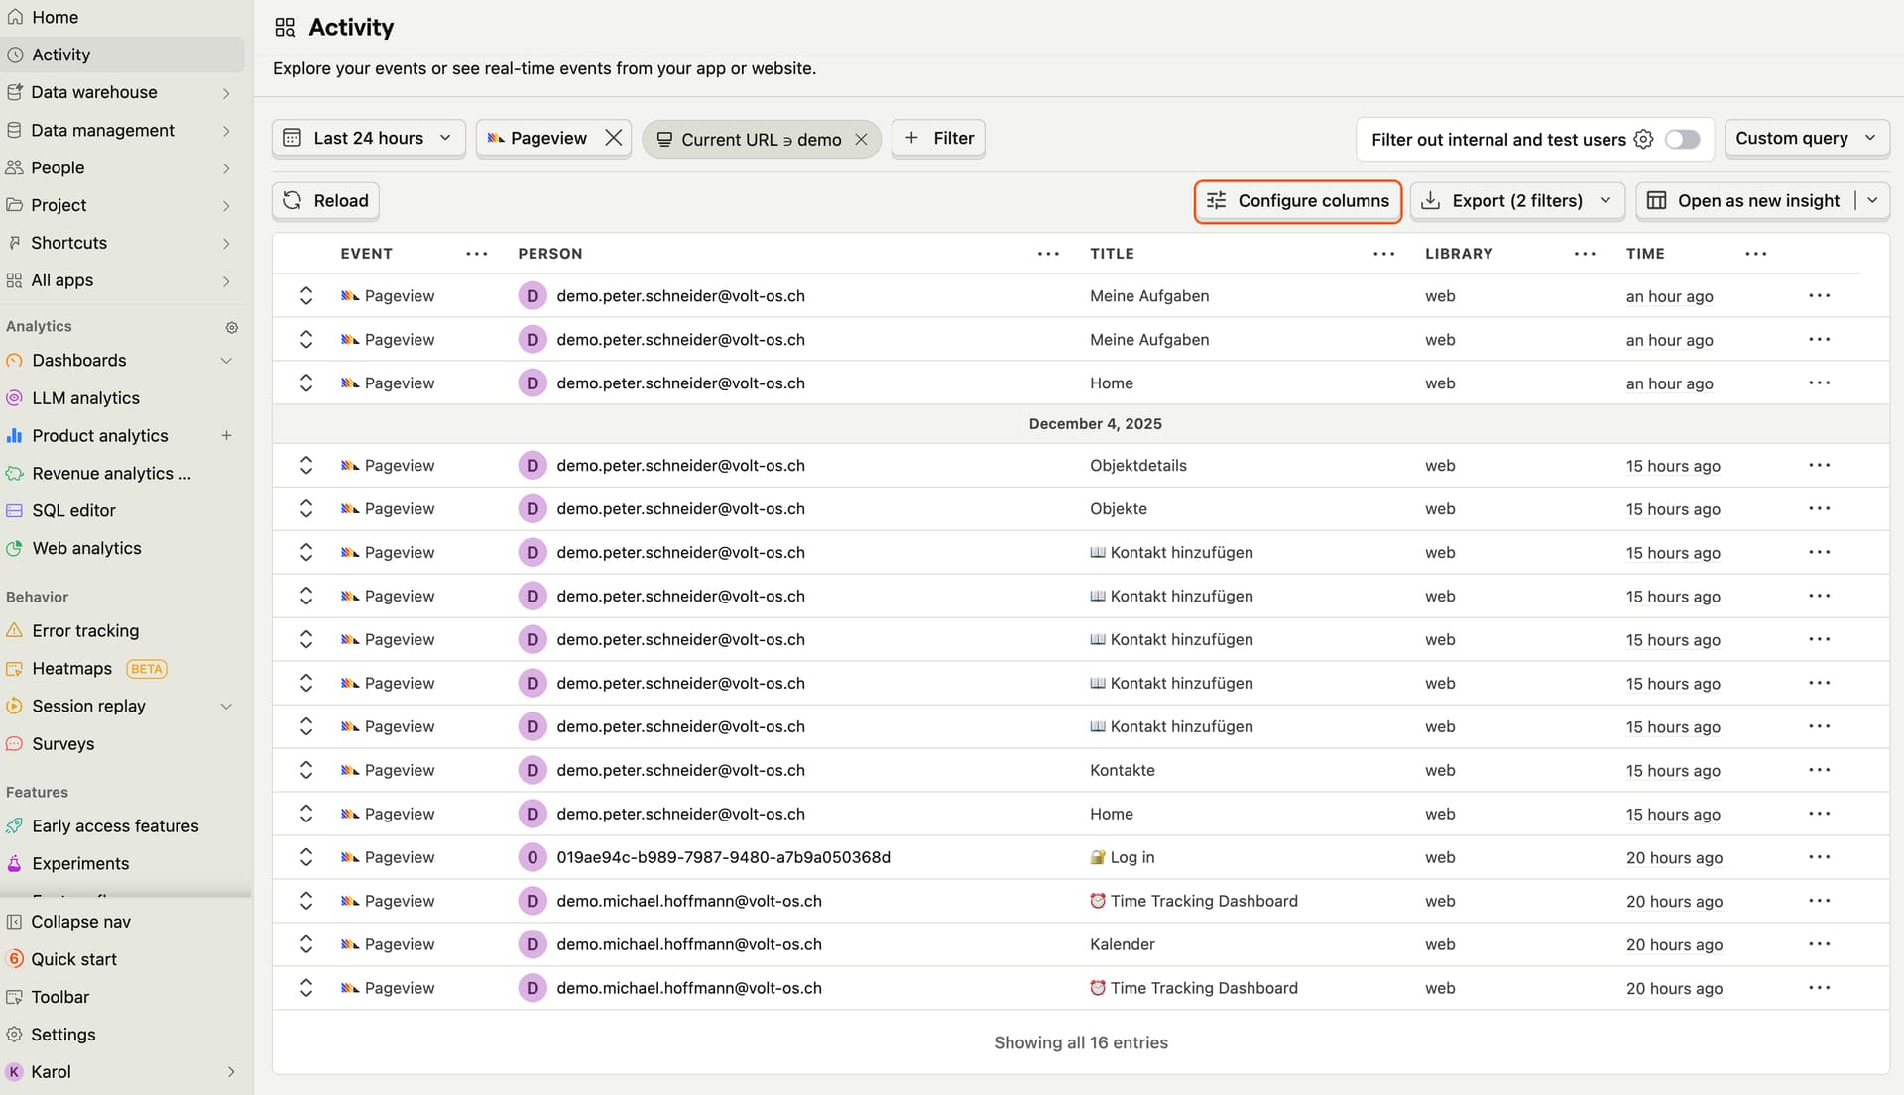Open row menu for Log in pageview
Screen dimensions: 1904x1095
[1818, 857]
